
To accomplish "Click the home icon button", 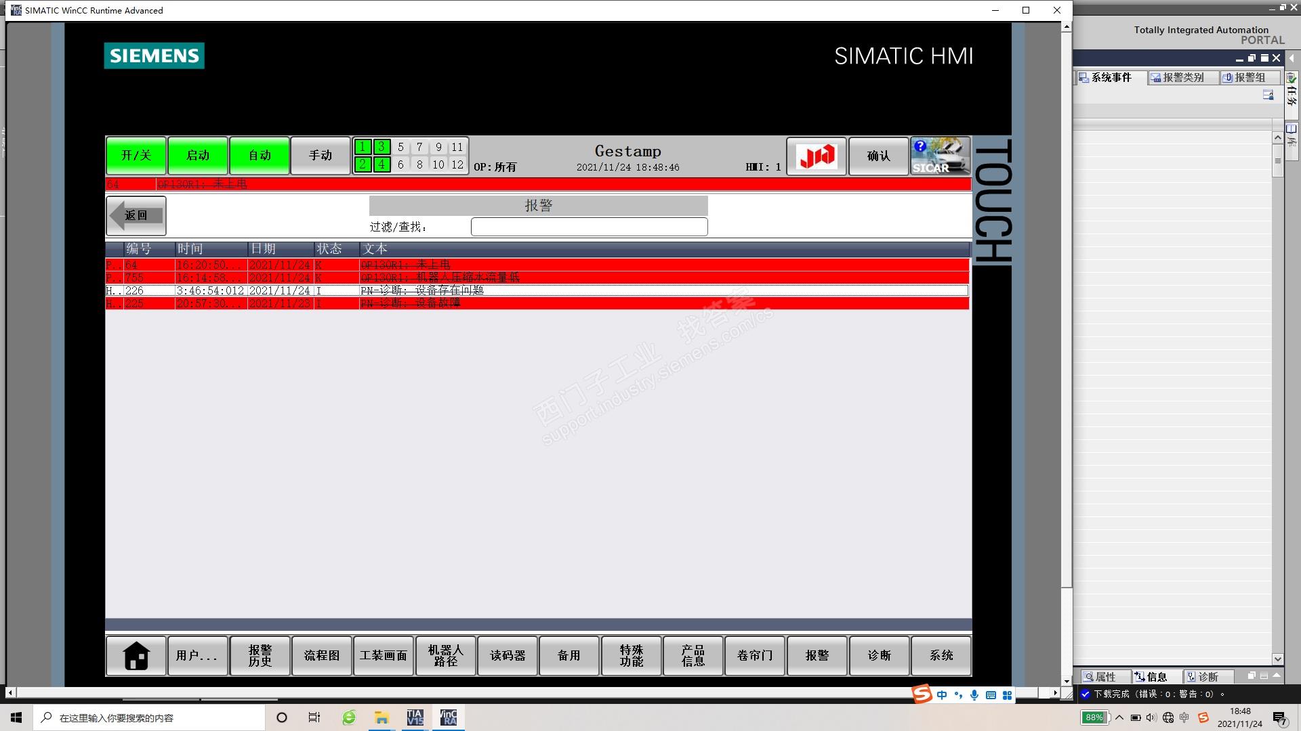I will point(136,655).
